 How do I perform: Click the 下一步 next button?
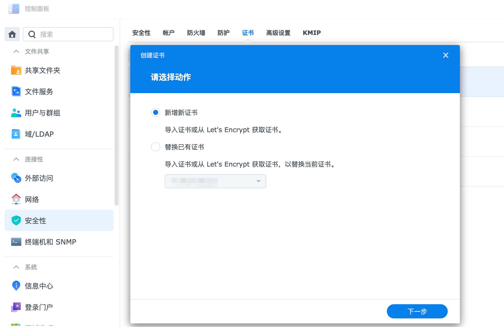(x=417, y=311)
